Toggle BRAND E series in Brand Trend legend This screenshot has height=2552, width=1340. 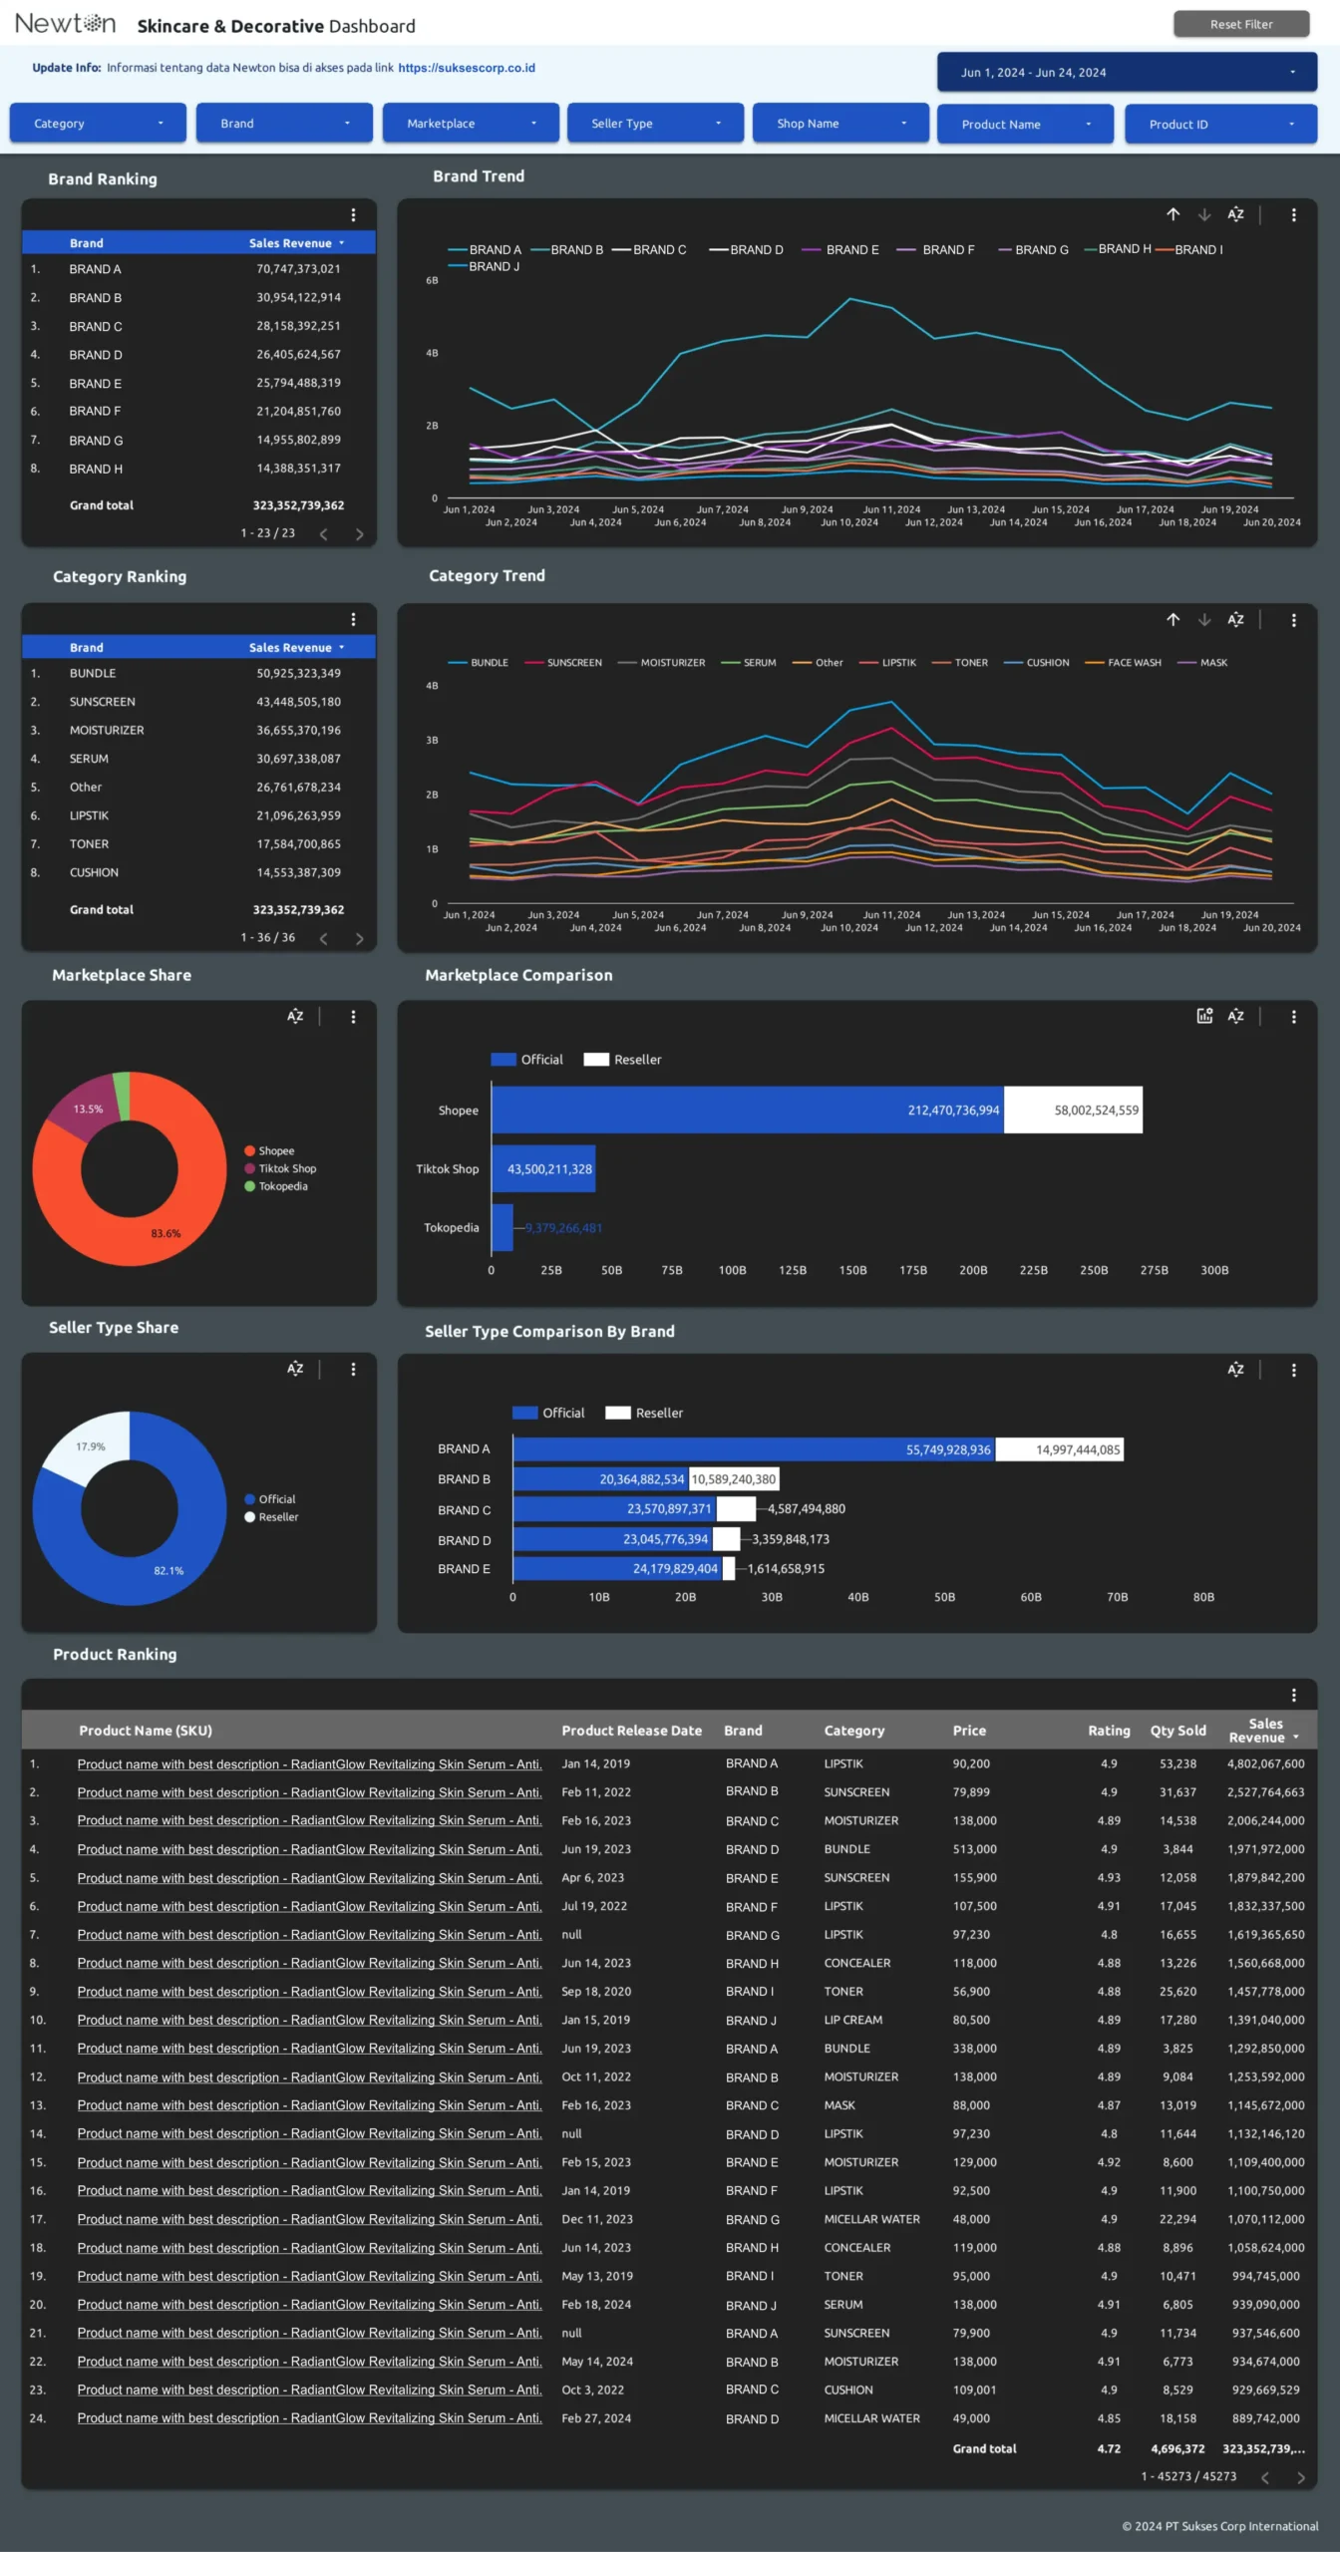click(840, 249)
